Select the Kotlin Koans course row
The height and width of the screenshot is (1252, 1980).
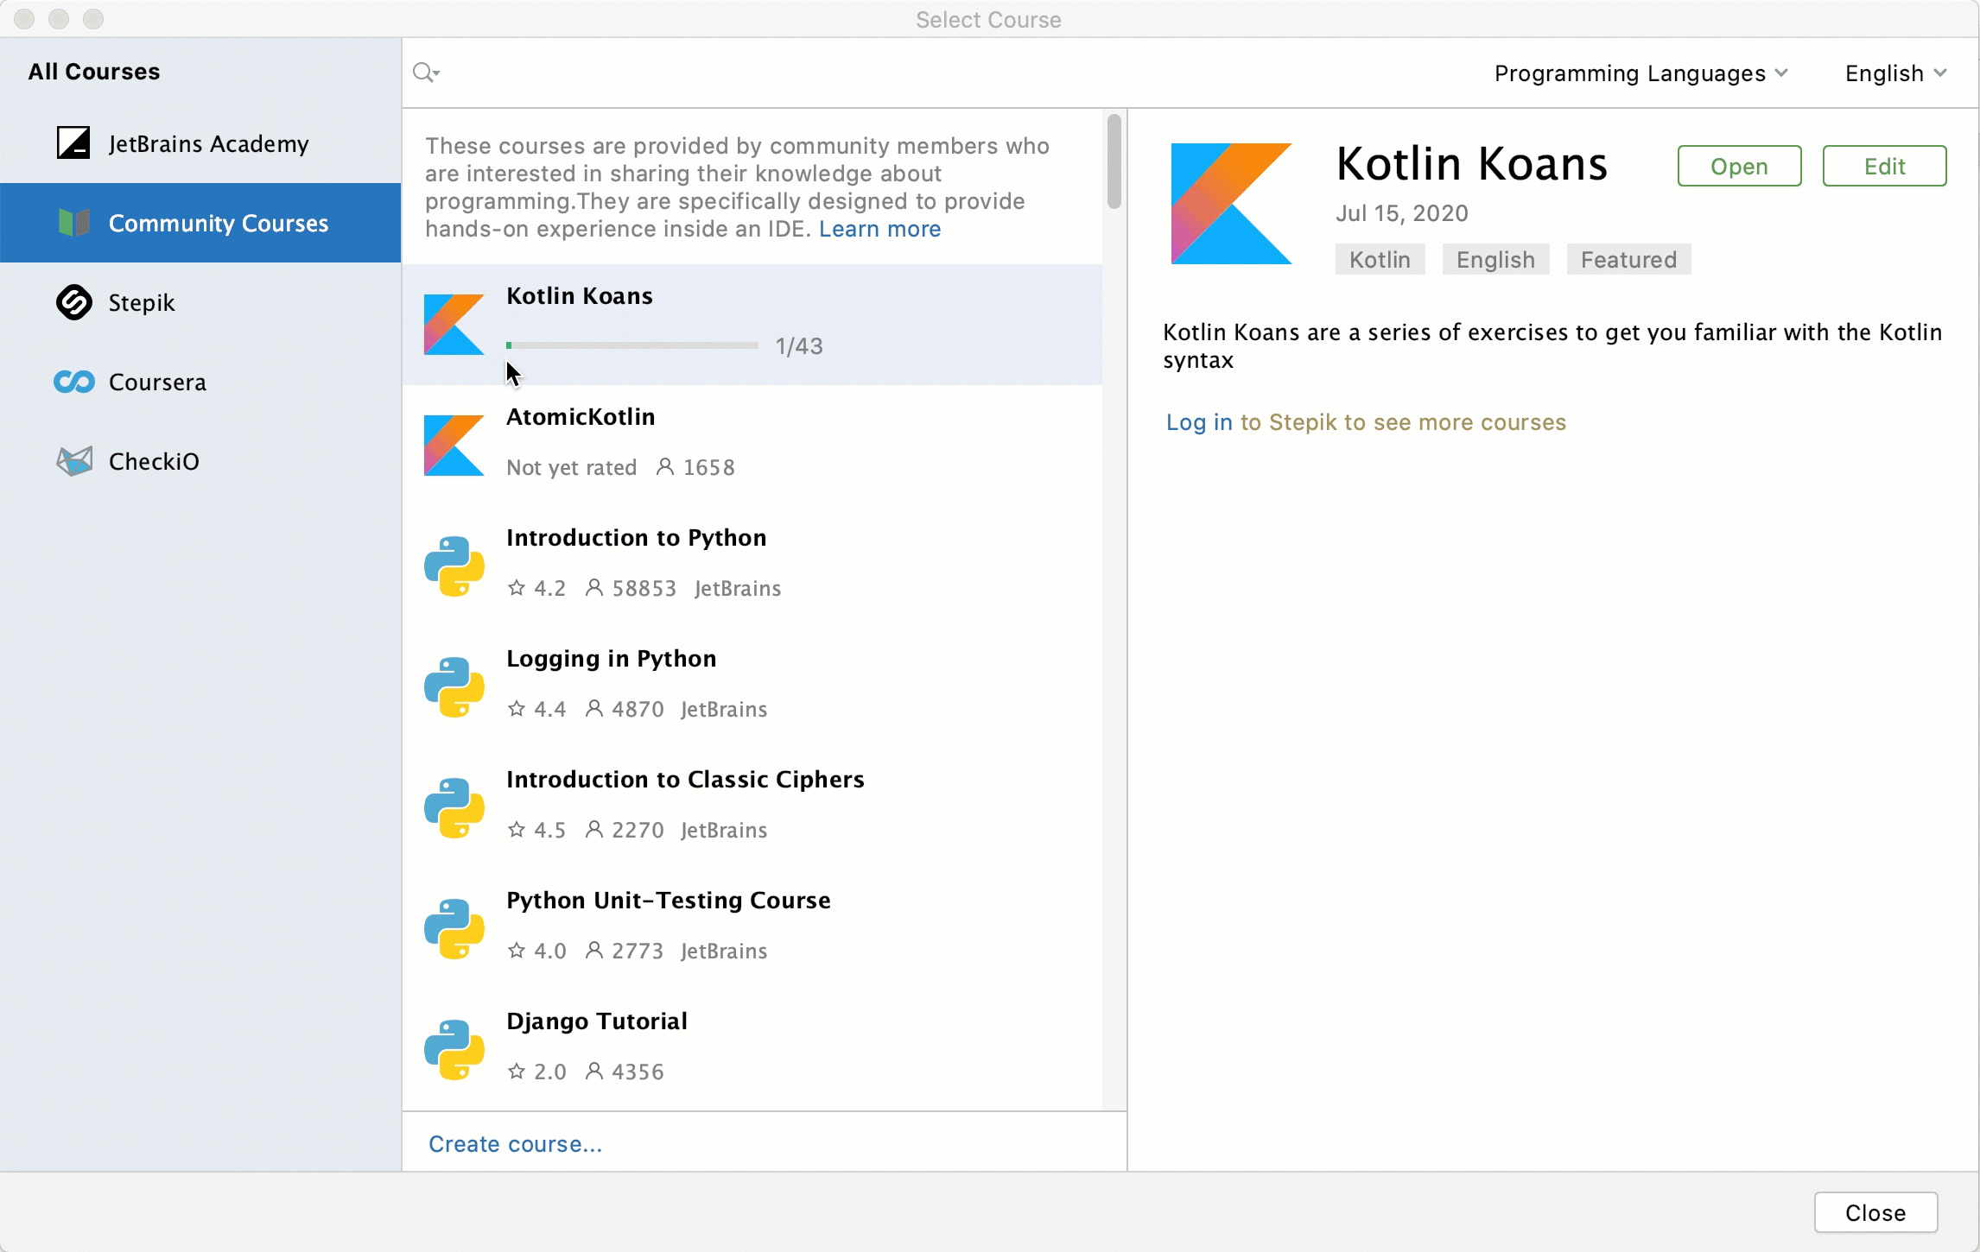click(x=752, y=325)
